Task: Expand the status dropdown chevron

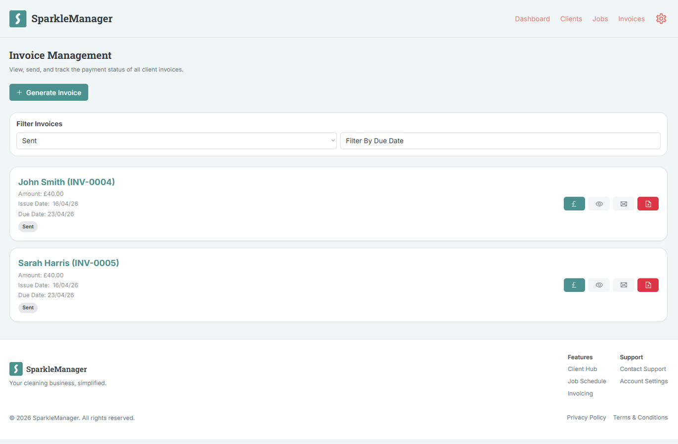Action: (332, 141)
